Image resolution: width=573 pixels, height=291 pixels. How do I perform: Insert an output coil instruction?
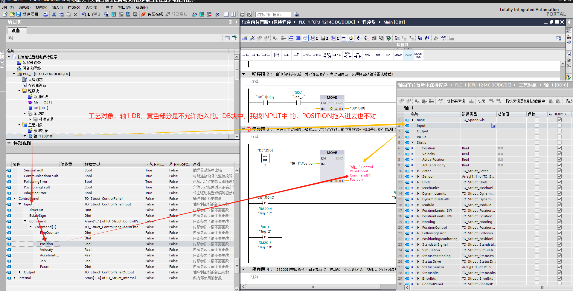click(266, 55)
